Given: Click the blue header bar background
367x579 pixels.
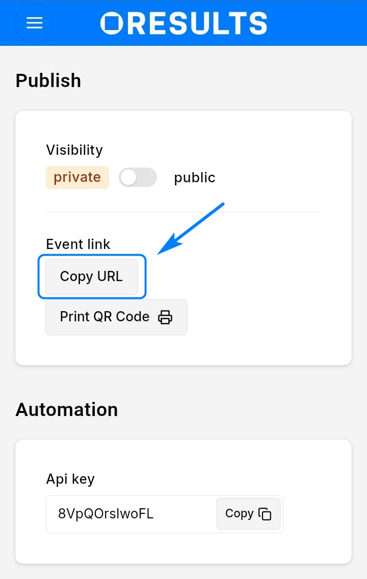Looking at the screenshot, I should (316, 23).
